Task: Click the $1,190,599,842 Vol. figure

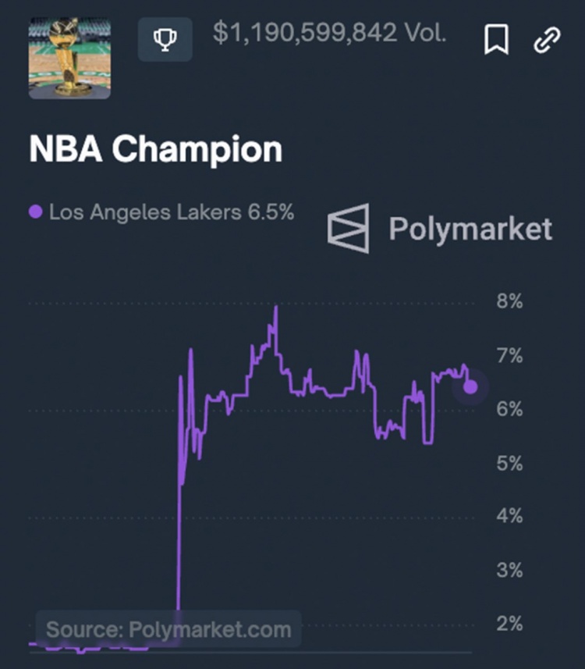Action: pos(329,34)
